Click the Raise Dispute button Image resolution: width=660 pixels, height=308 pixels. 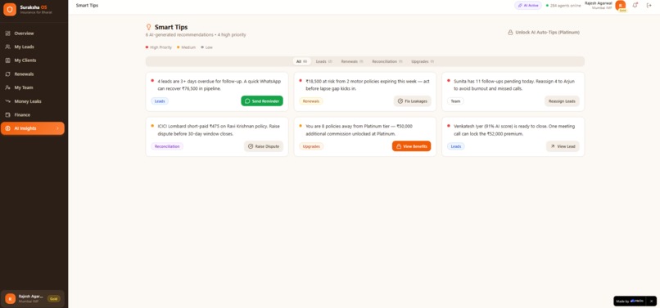(264, 146)
